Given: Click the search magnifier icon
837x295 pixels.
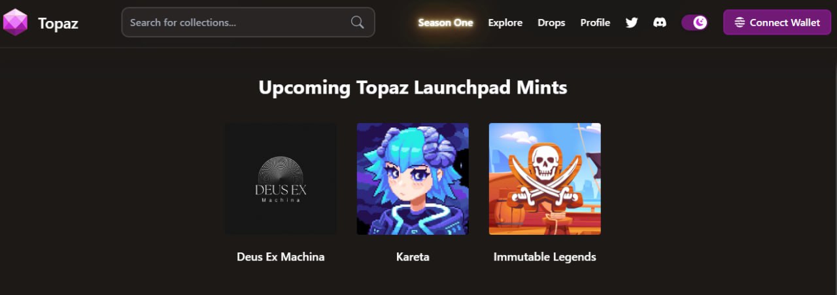Looking at the screenshot, I should [x=357, y=22].
